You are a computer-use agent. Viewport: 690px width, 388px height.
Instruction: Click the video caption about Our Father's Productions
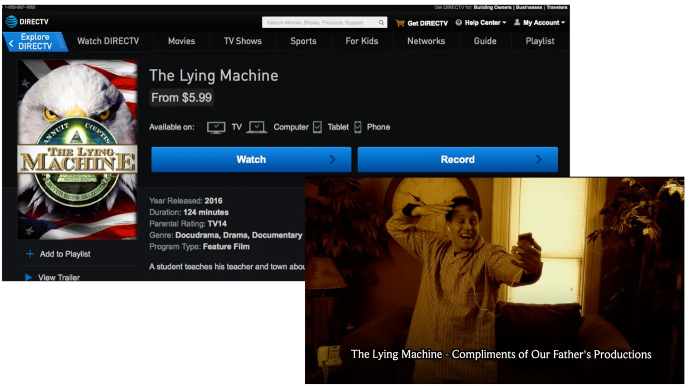tap(501, 354)
